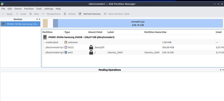
Task: Click the disk icon in the PM981 table header row
Action: pyautogui.click(x=45, y=37)
